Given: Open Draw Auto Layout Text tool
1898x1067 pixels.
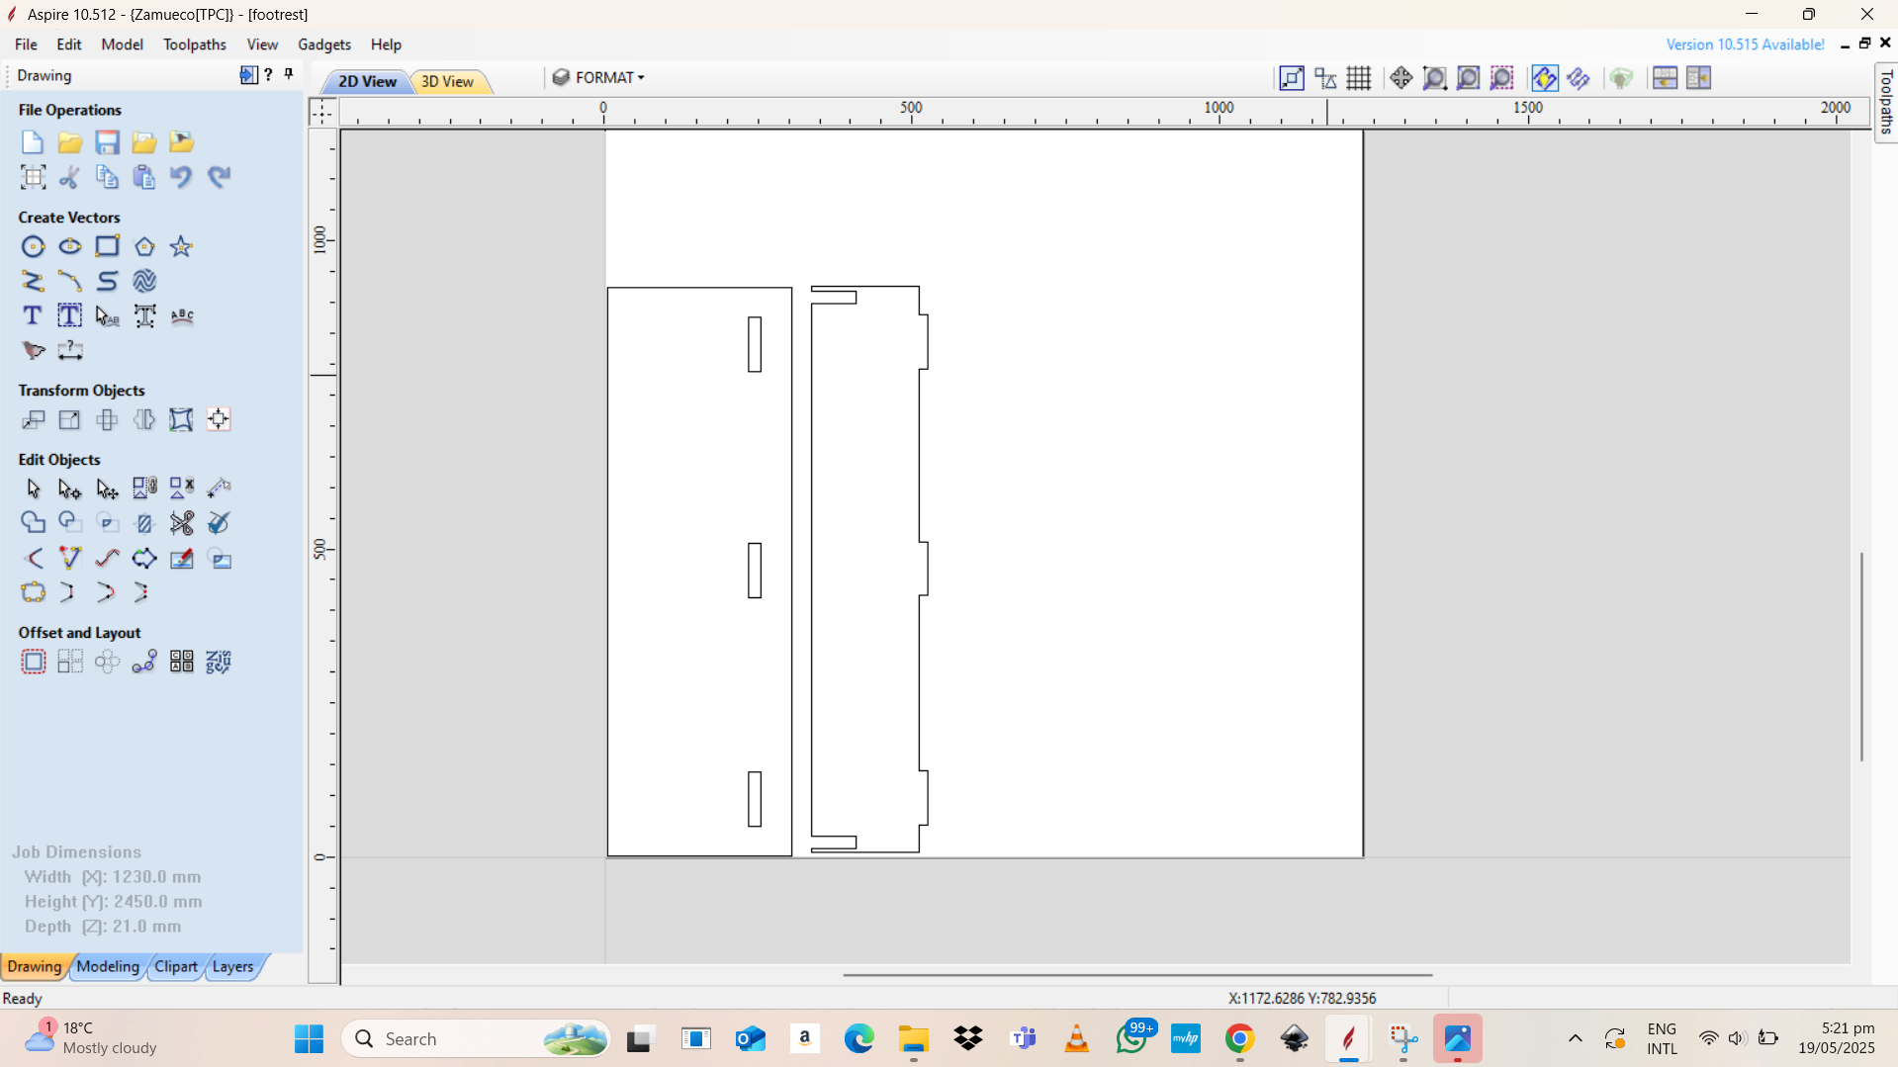Looking at the screenshot, I should 69,315.
